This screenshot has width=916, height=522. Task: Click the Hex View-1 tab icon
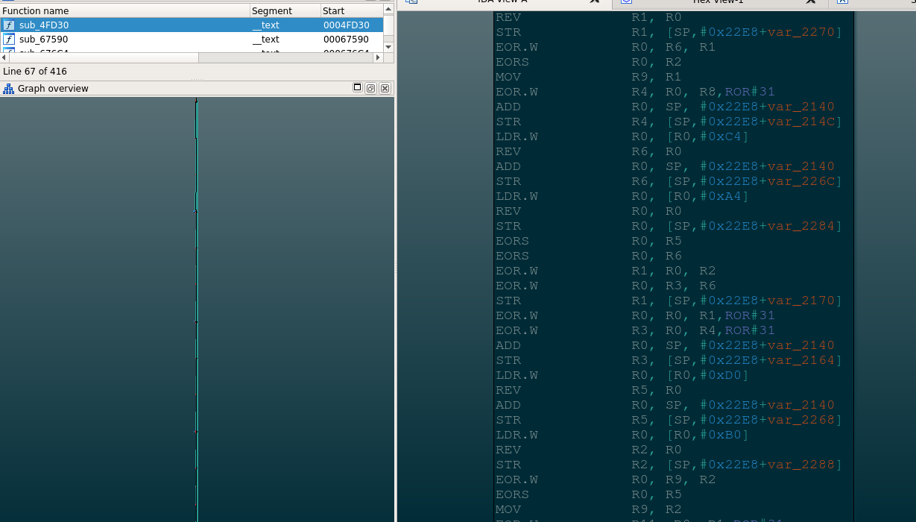[627, 1]
